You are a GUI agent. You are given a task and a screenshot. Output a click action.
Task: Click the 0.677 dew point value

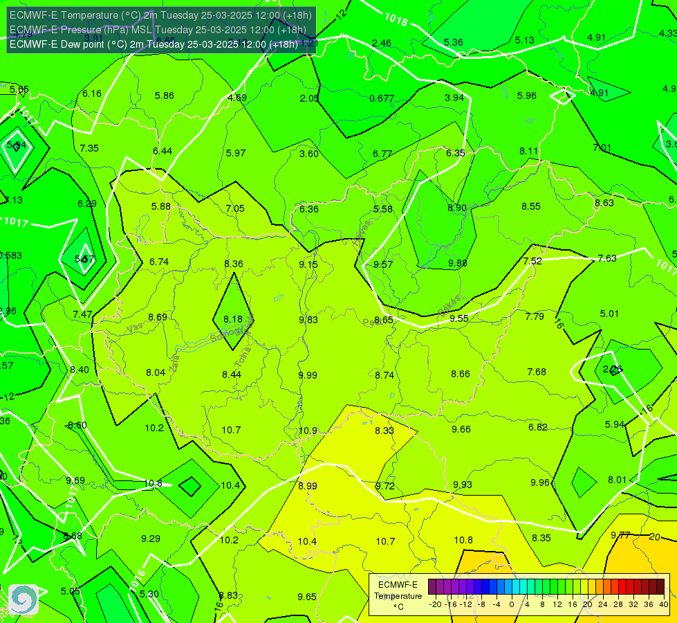pyautogui.click(x=382, y=98)
